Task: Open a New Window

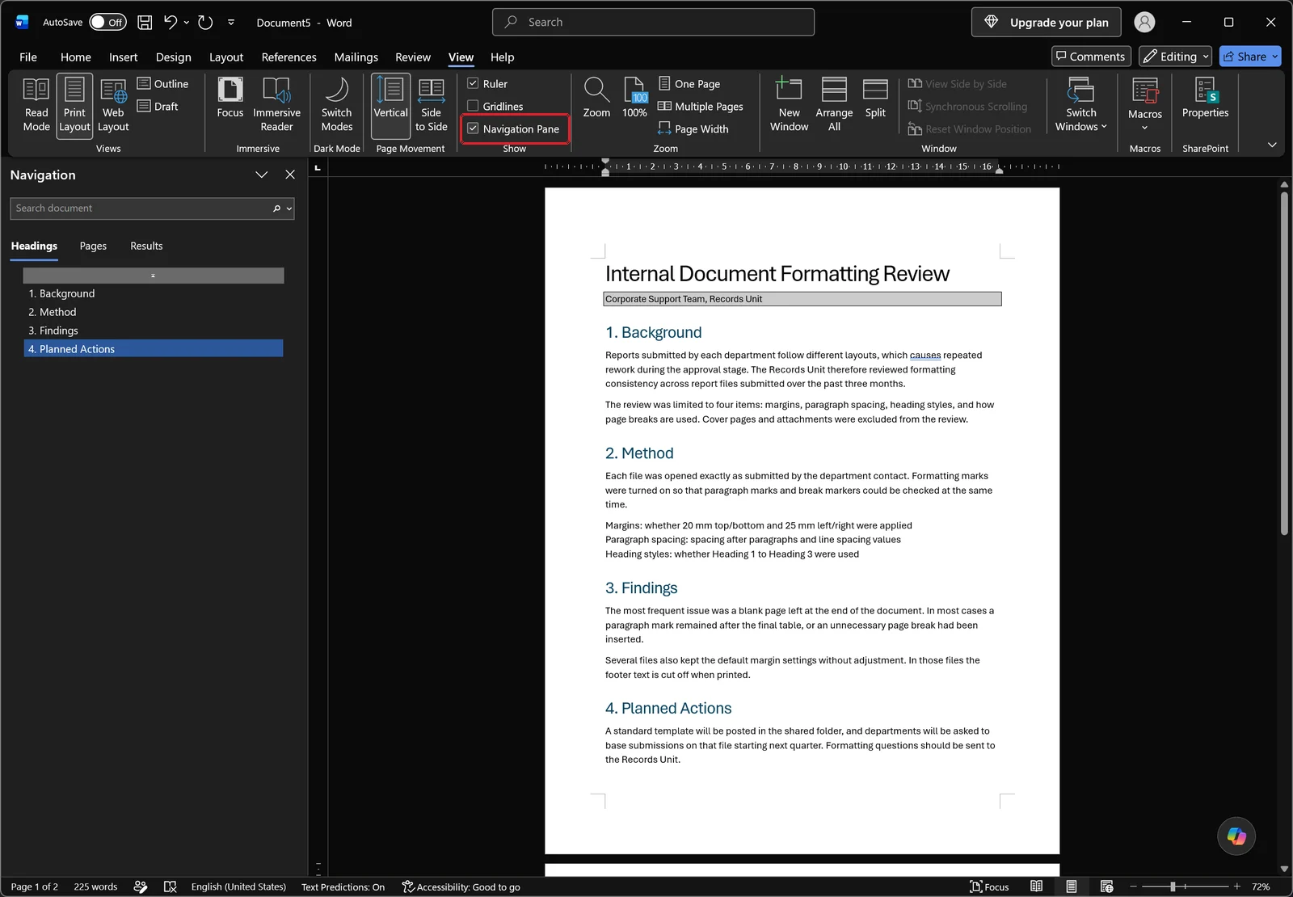Action: tap(789, 105)
